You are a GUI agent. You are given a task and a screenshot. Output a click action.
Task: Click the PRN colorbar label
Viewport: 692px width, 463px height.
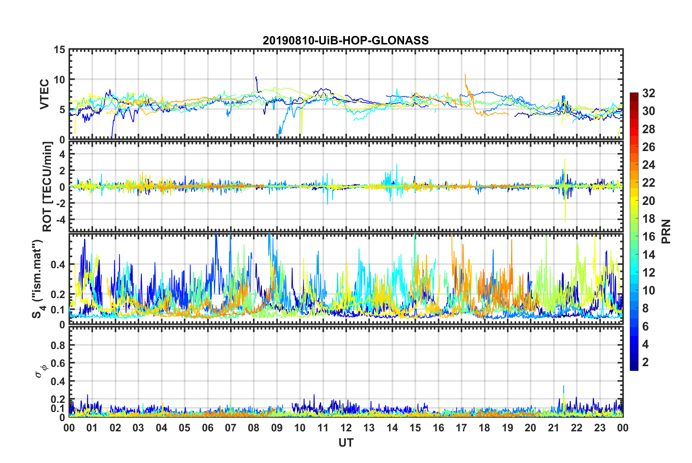[x=666, y=231]
